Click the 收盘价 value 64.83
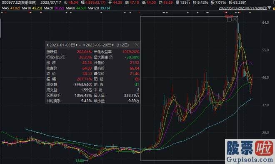The image size is (275, 164). [87, 68]
